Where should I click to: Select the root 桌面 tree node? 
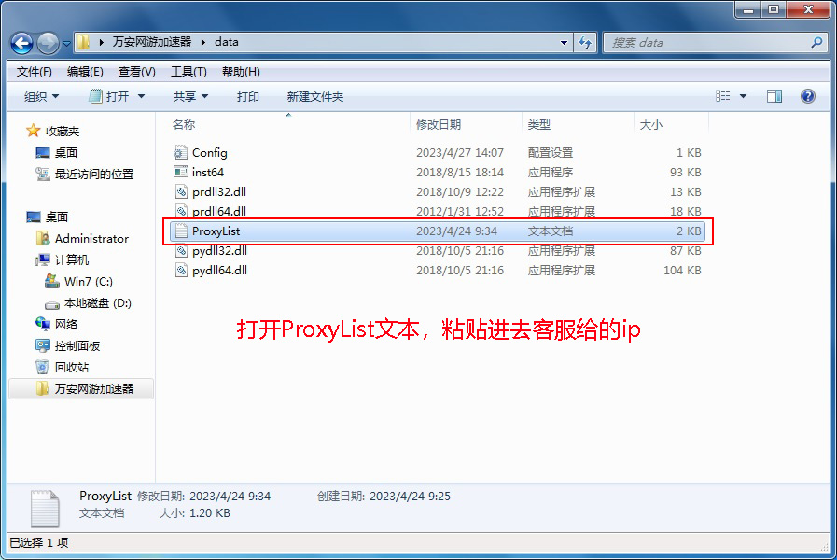[x=57, y=217]
